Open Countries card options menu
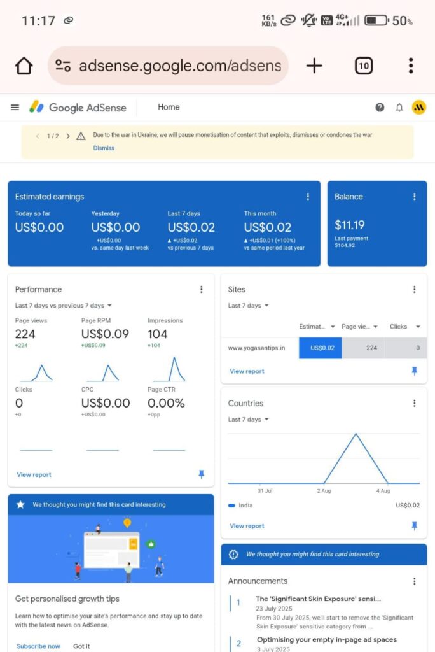The width and height of the screenshot is (435, 652). click(x=414, y=403)
